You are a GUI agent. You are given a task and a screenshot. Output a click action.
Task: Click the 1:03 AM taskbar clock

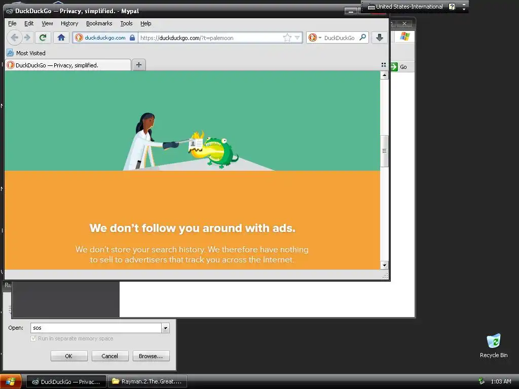[501, 381]
